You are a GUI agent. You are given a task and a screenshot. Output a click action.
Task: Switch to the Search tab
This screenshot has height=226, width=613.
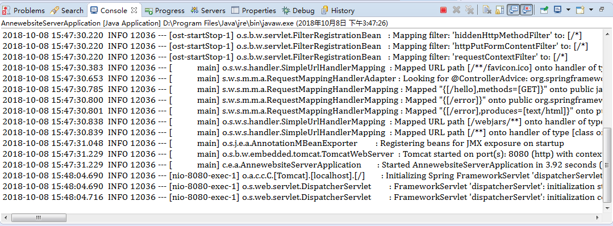(x=67, y=11)
